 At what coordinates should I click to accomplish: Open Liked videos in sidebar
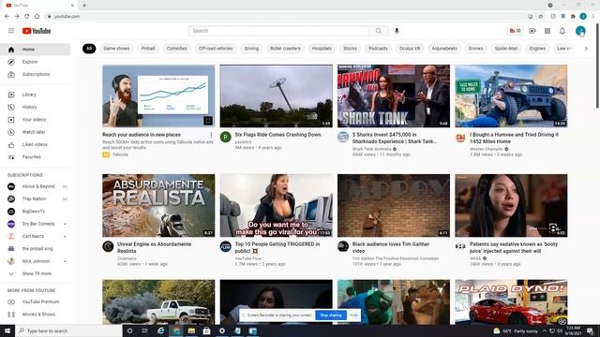click(x=35, y=144)
